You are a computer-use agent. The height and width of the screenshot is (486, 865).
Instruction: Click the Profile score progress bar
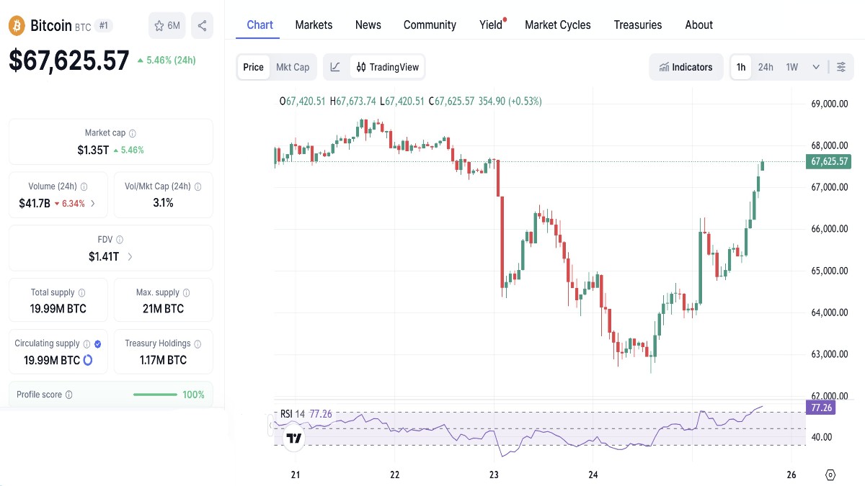(156, 395)
